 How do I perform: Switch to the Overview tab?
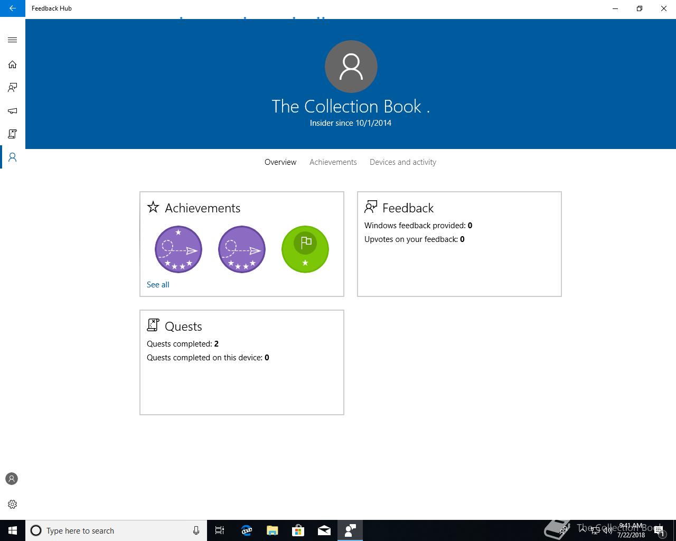point(280,162)
